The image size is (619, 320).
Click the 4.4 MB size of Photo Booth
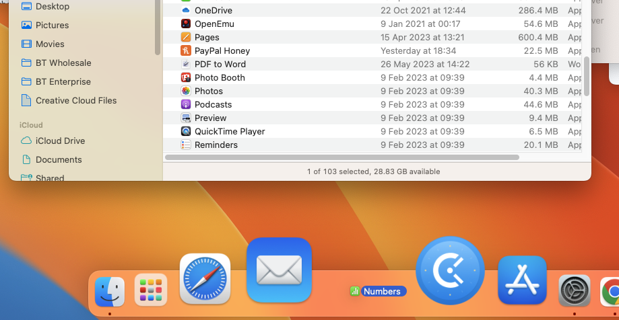(543, 77)
